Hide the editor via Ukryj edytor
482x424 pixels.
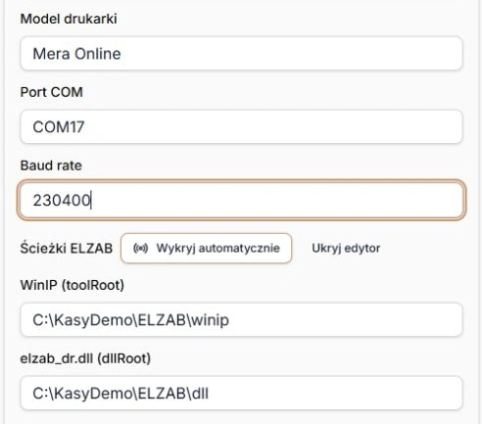pos(346,249)
